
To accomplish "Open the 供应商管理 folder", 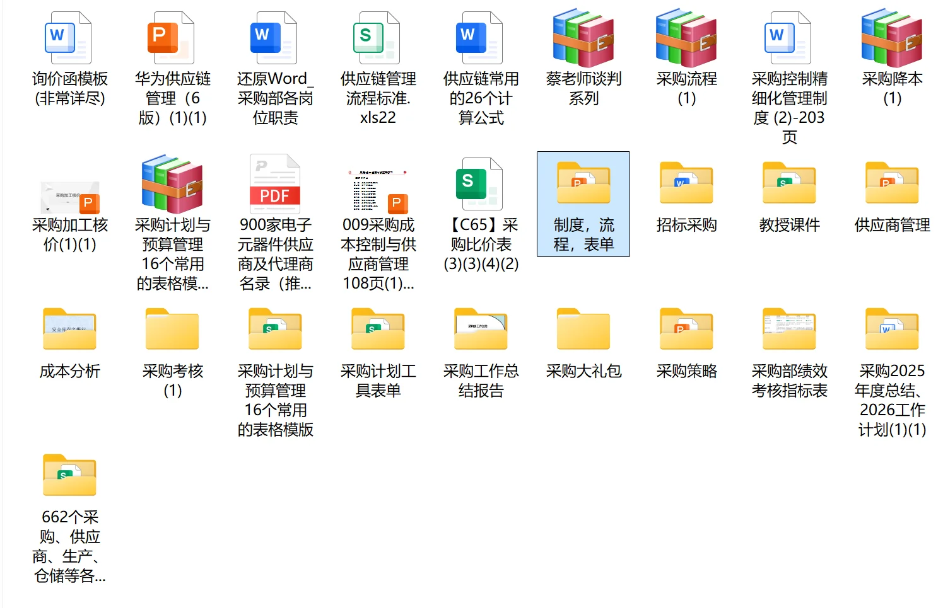I will pos(891,185).
